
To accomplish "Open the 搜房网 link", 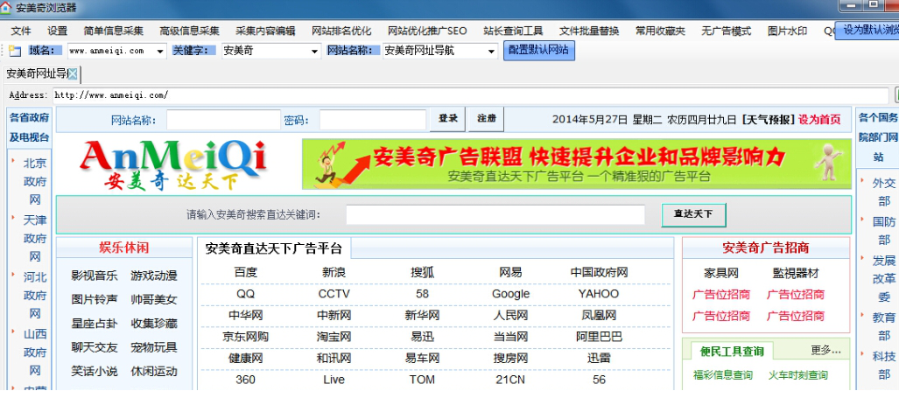I will coord(510,359).
